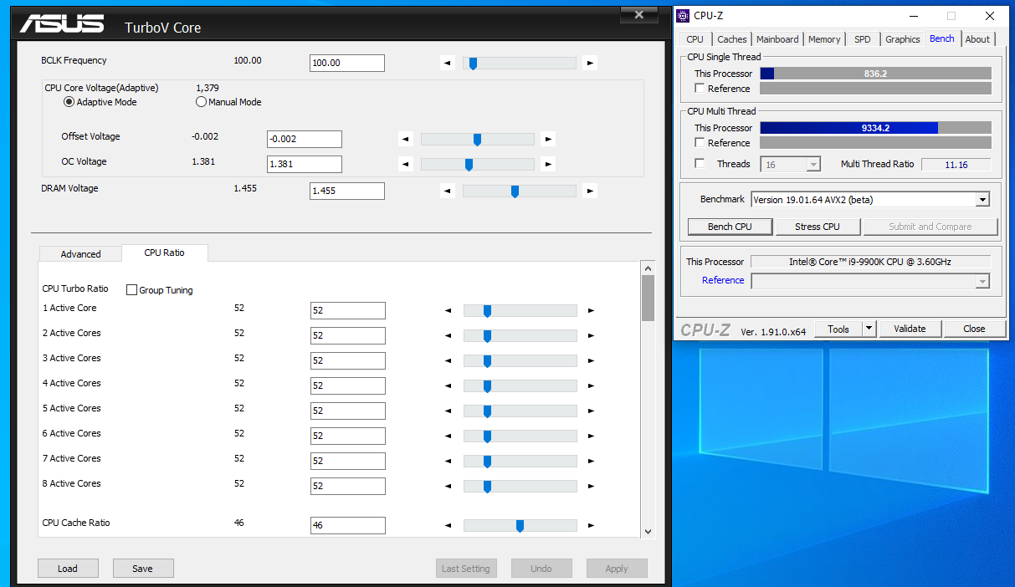Open Graphics tab in CPU-Z

tap(902, 39)
